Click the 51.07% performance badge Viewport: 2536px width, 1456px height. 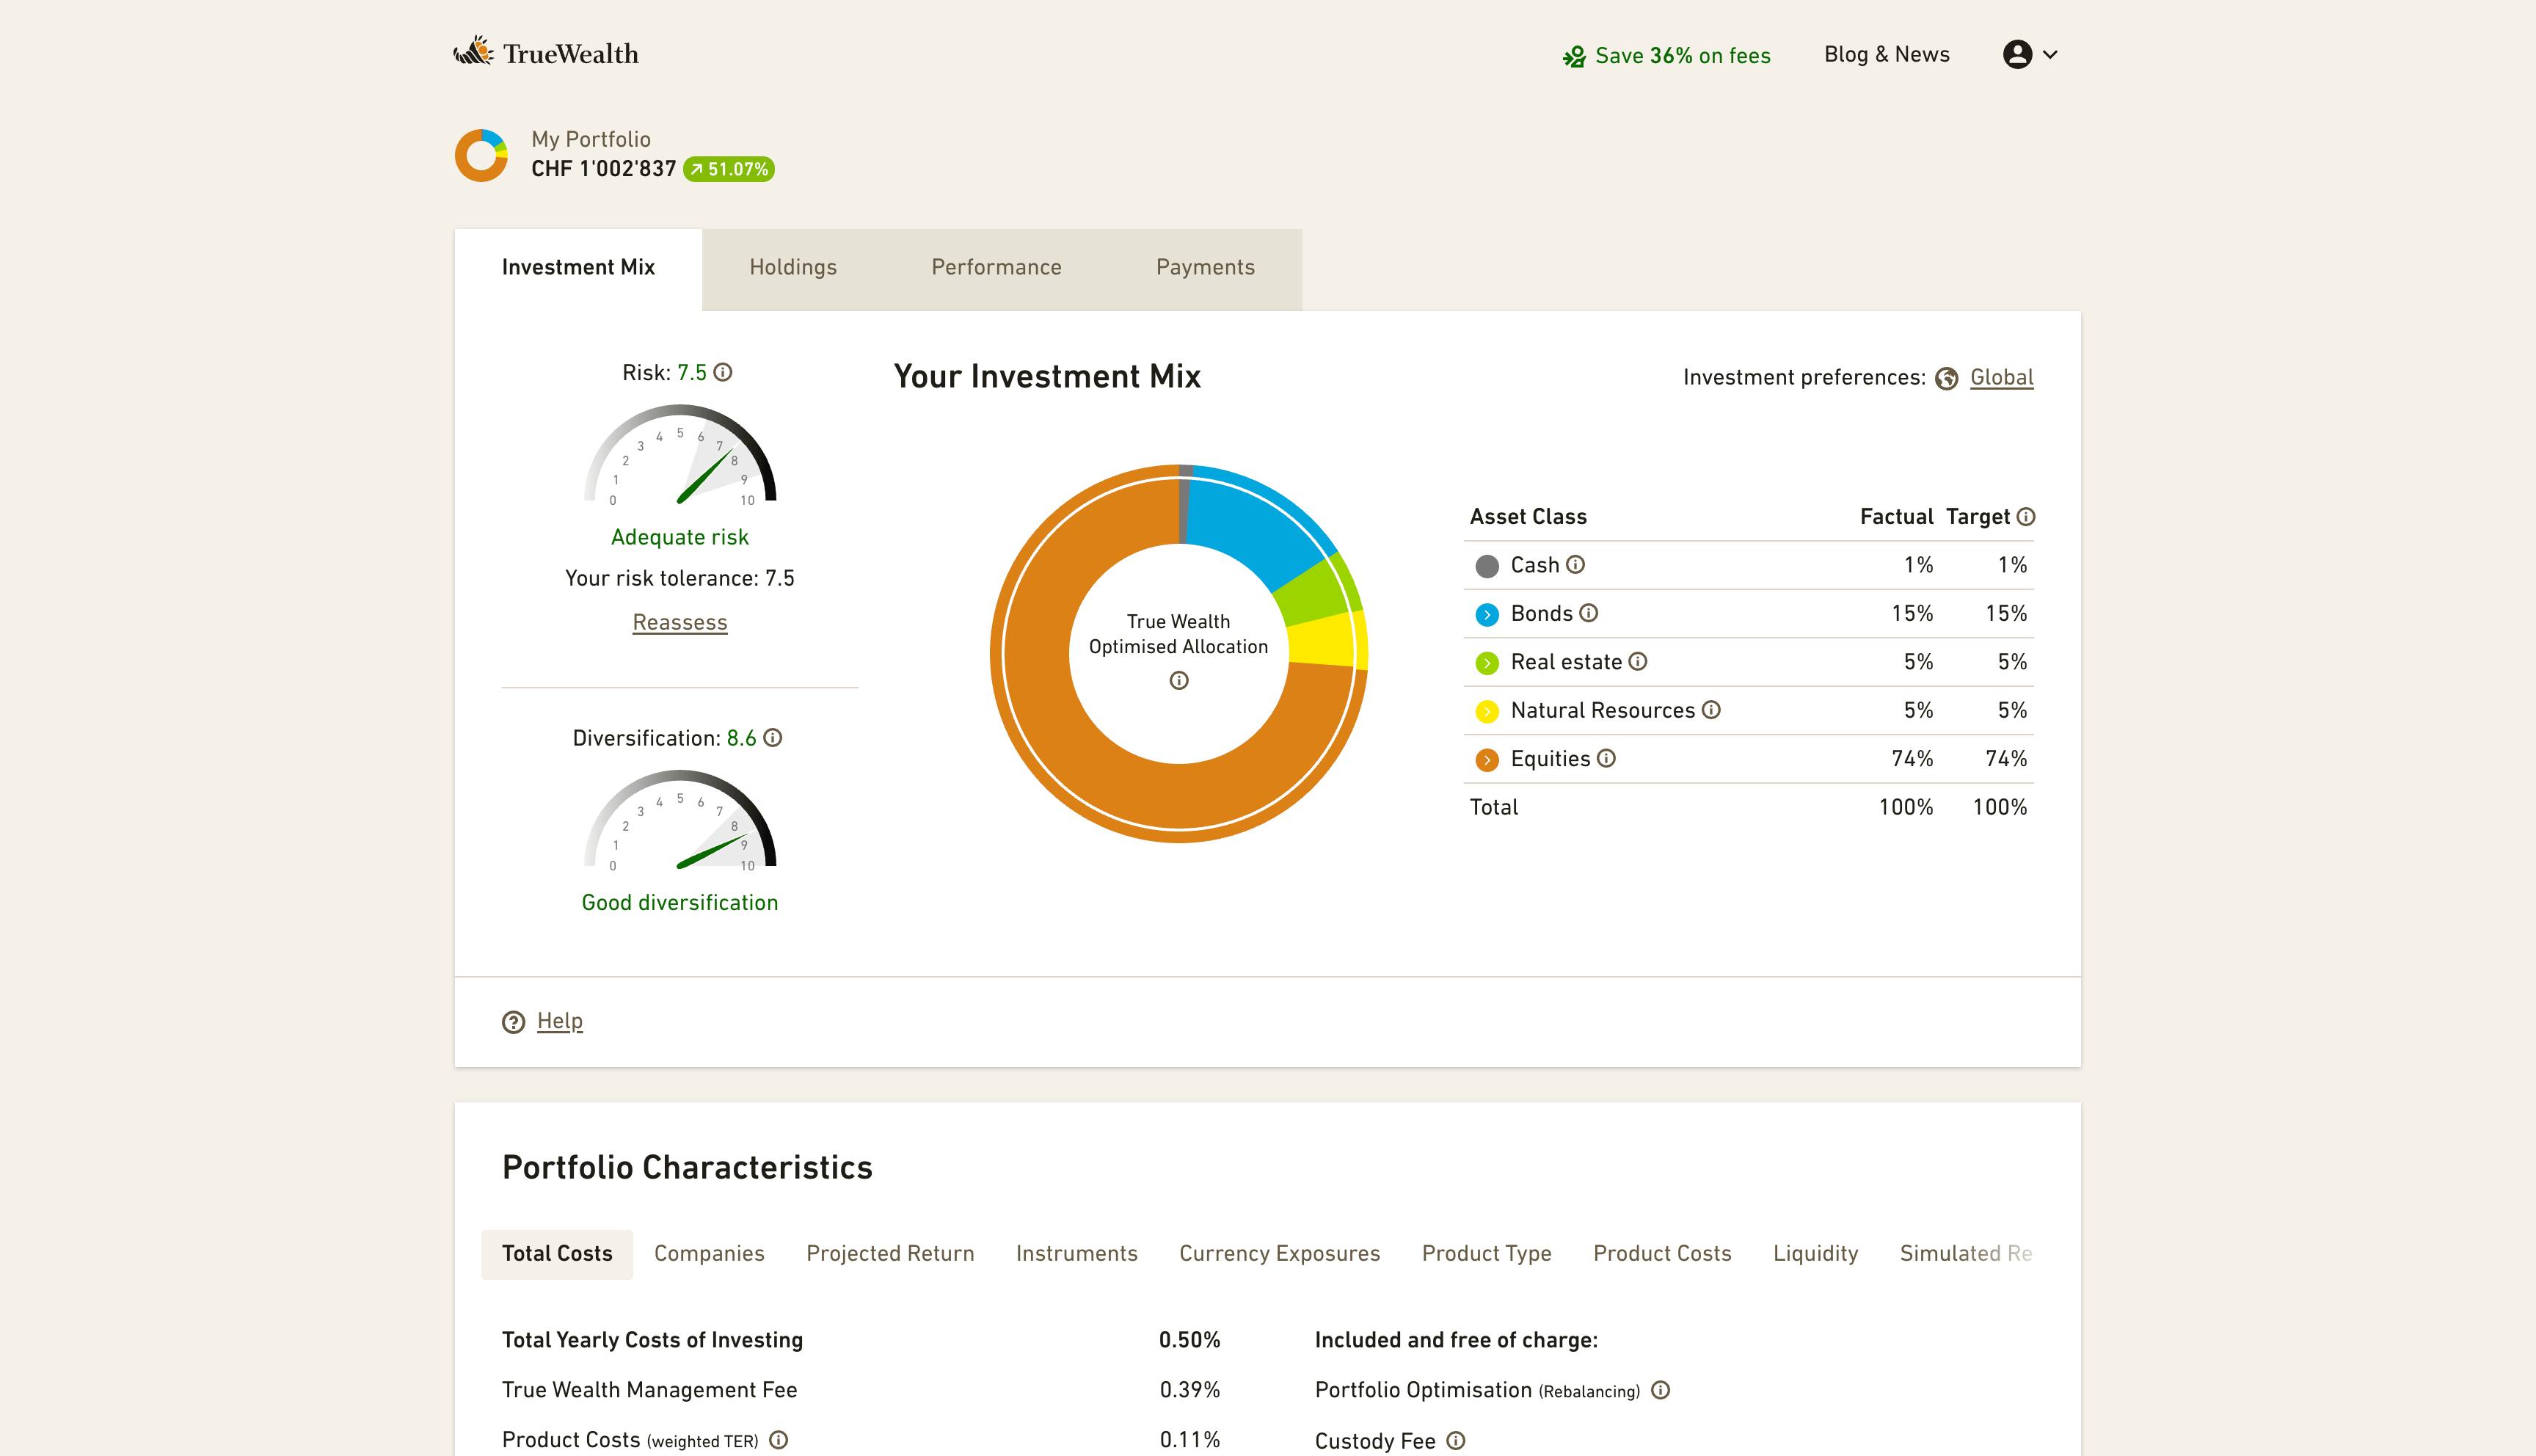click(729, 169)
